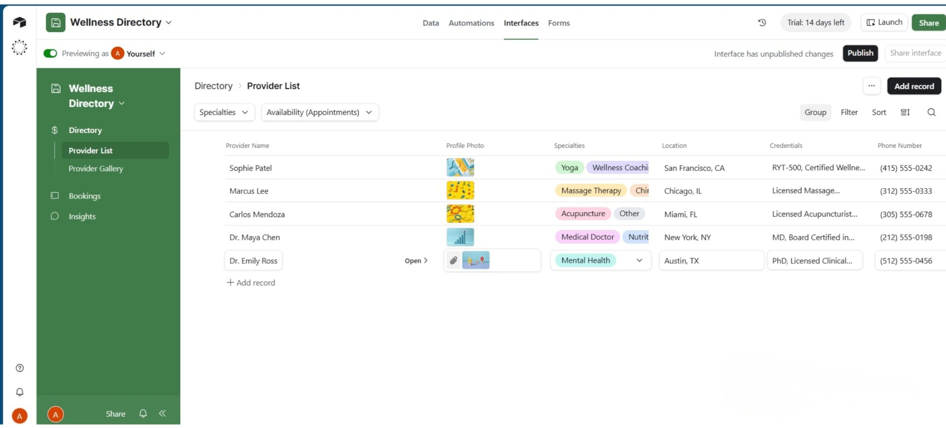Click Add record at the top right

tap(914, 86)
